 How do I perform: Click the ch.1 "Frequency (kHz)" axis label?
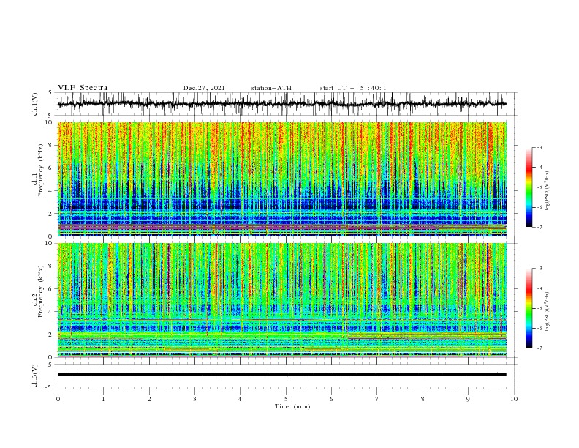[x=41, y=171]
